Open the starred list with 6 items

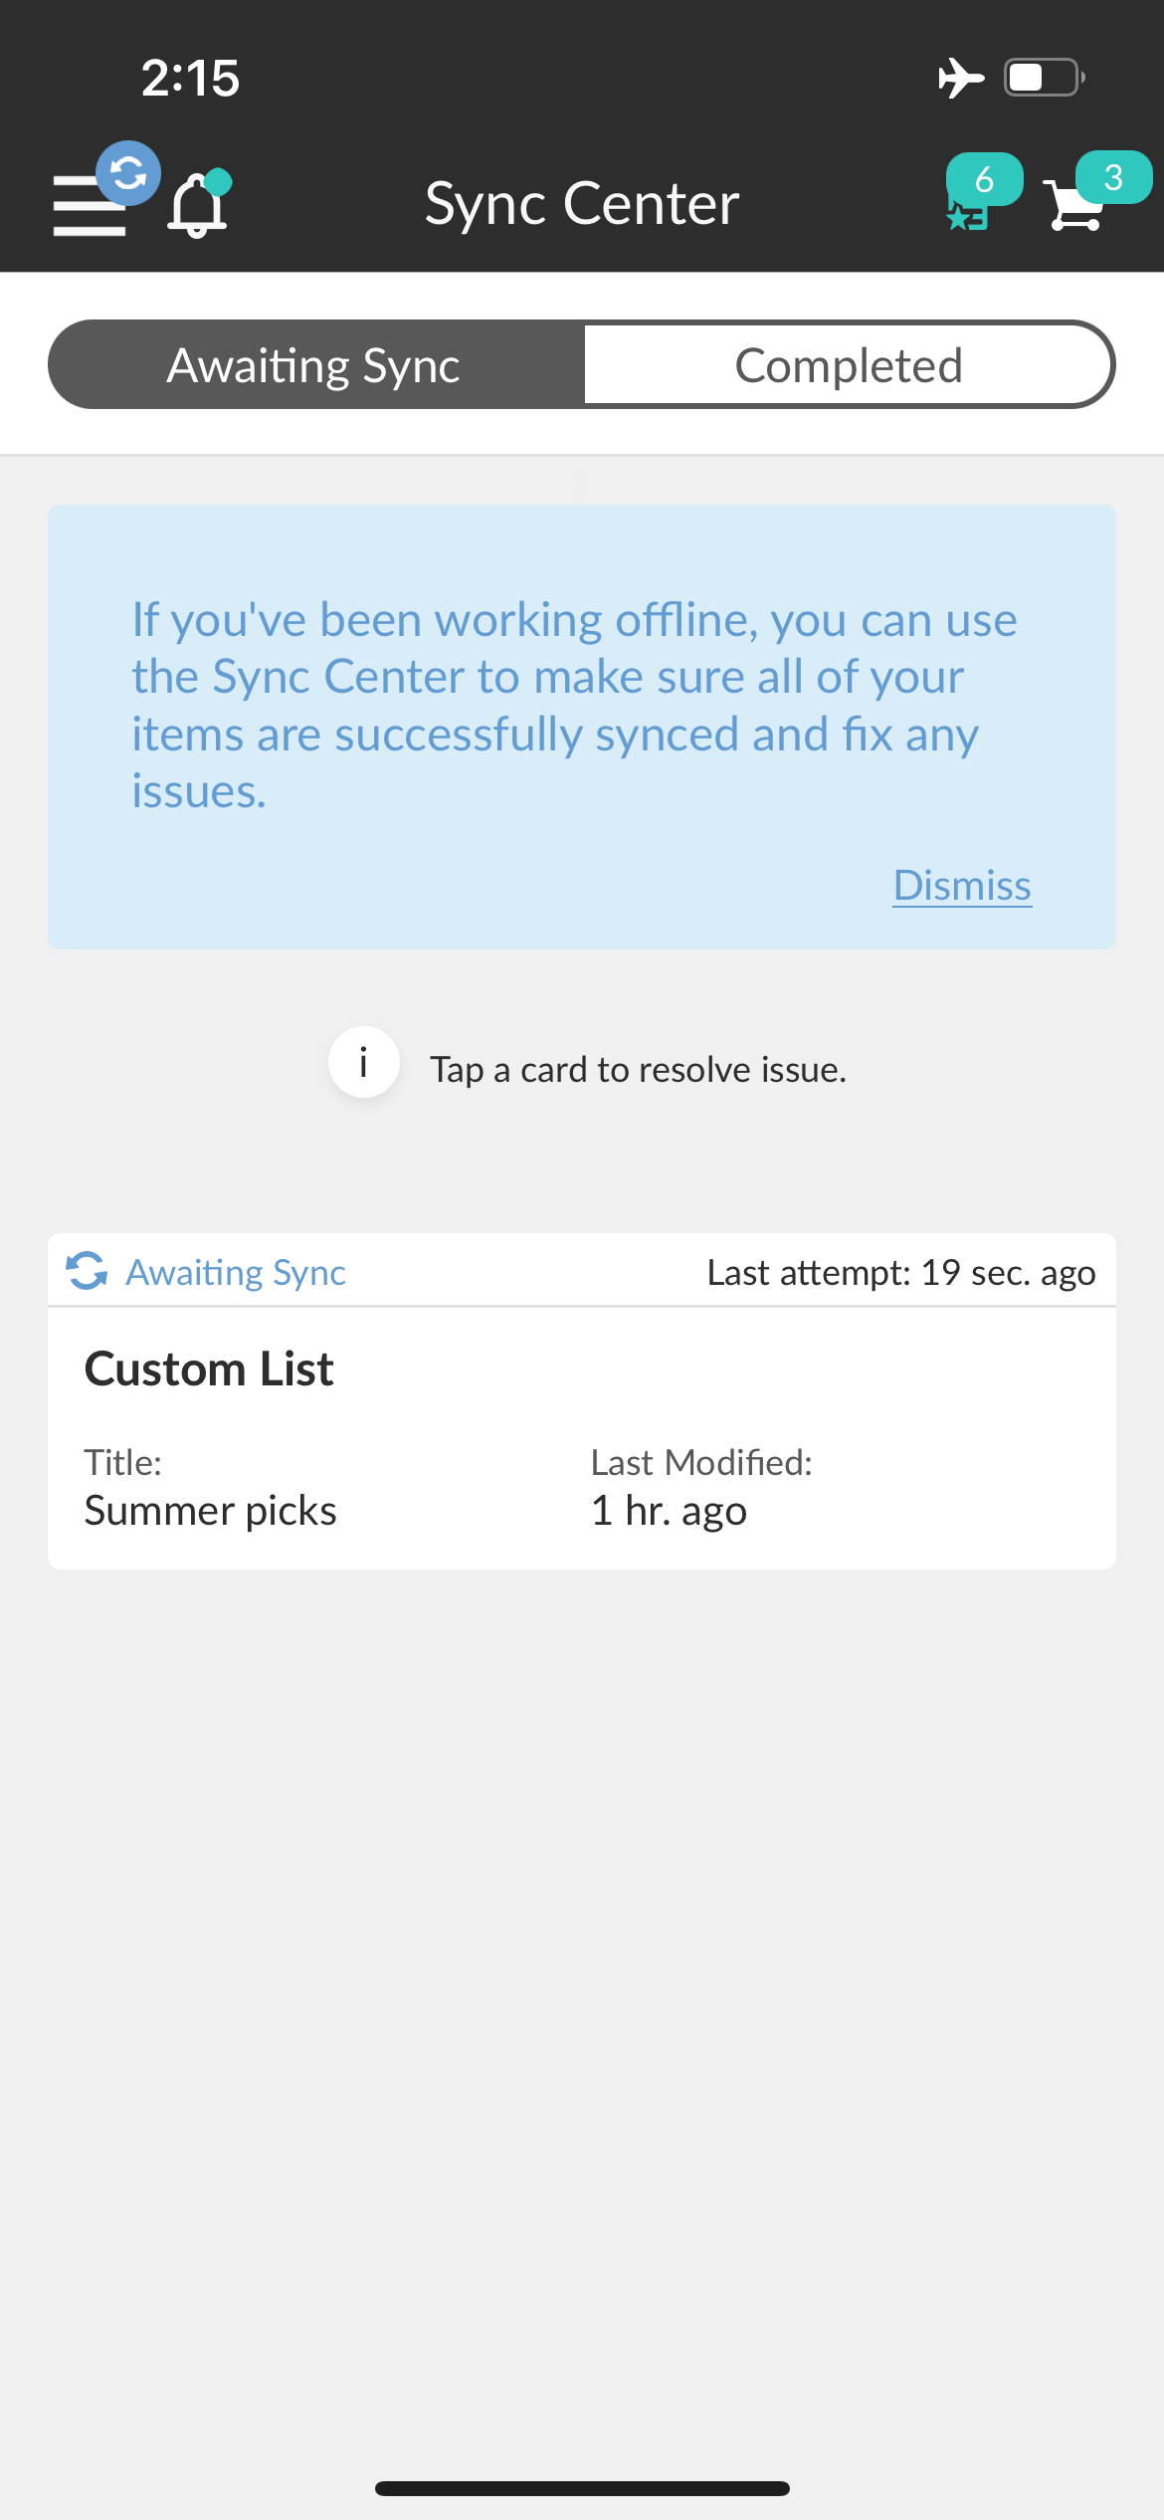[x=980, y=193]
